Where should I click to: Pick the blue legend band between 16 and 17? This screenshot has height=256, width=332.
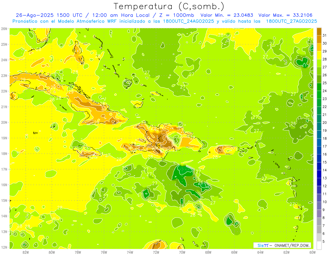click(319, 150)
